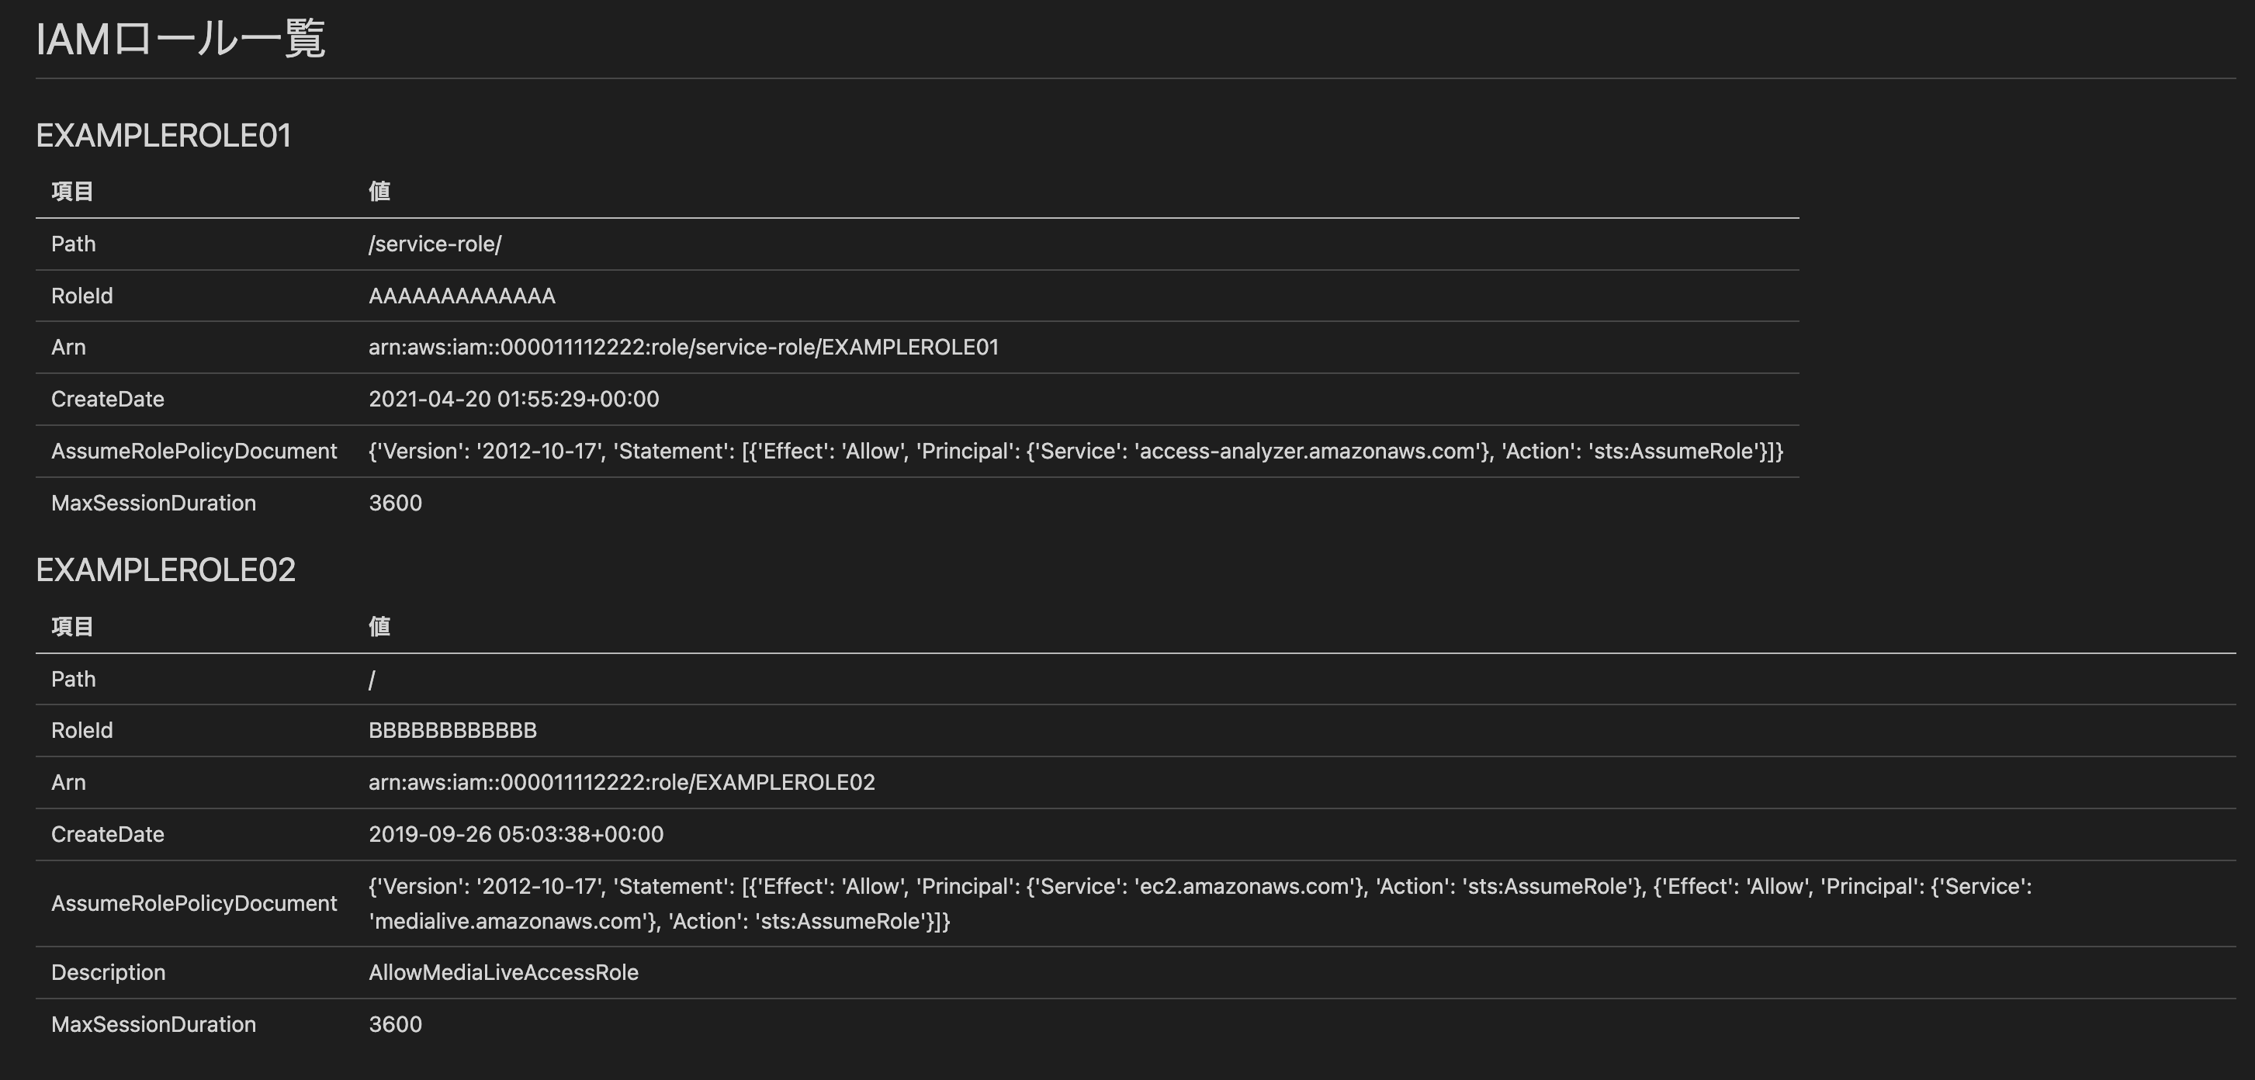The height and width of the screenshot is (1080, 2255).
Task: Click the 項目 header in EXAMPLEROLE02 table
Action: [x=72, y=626]
